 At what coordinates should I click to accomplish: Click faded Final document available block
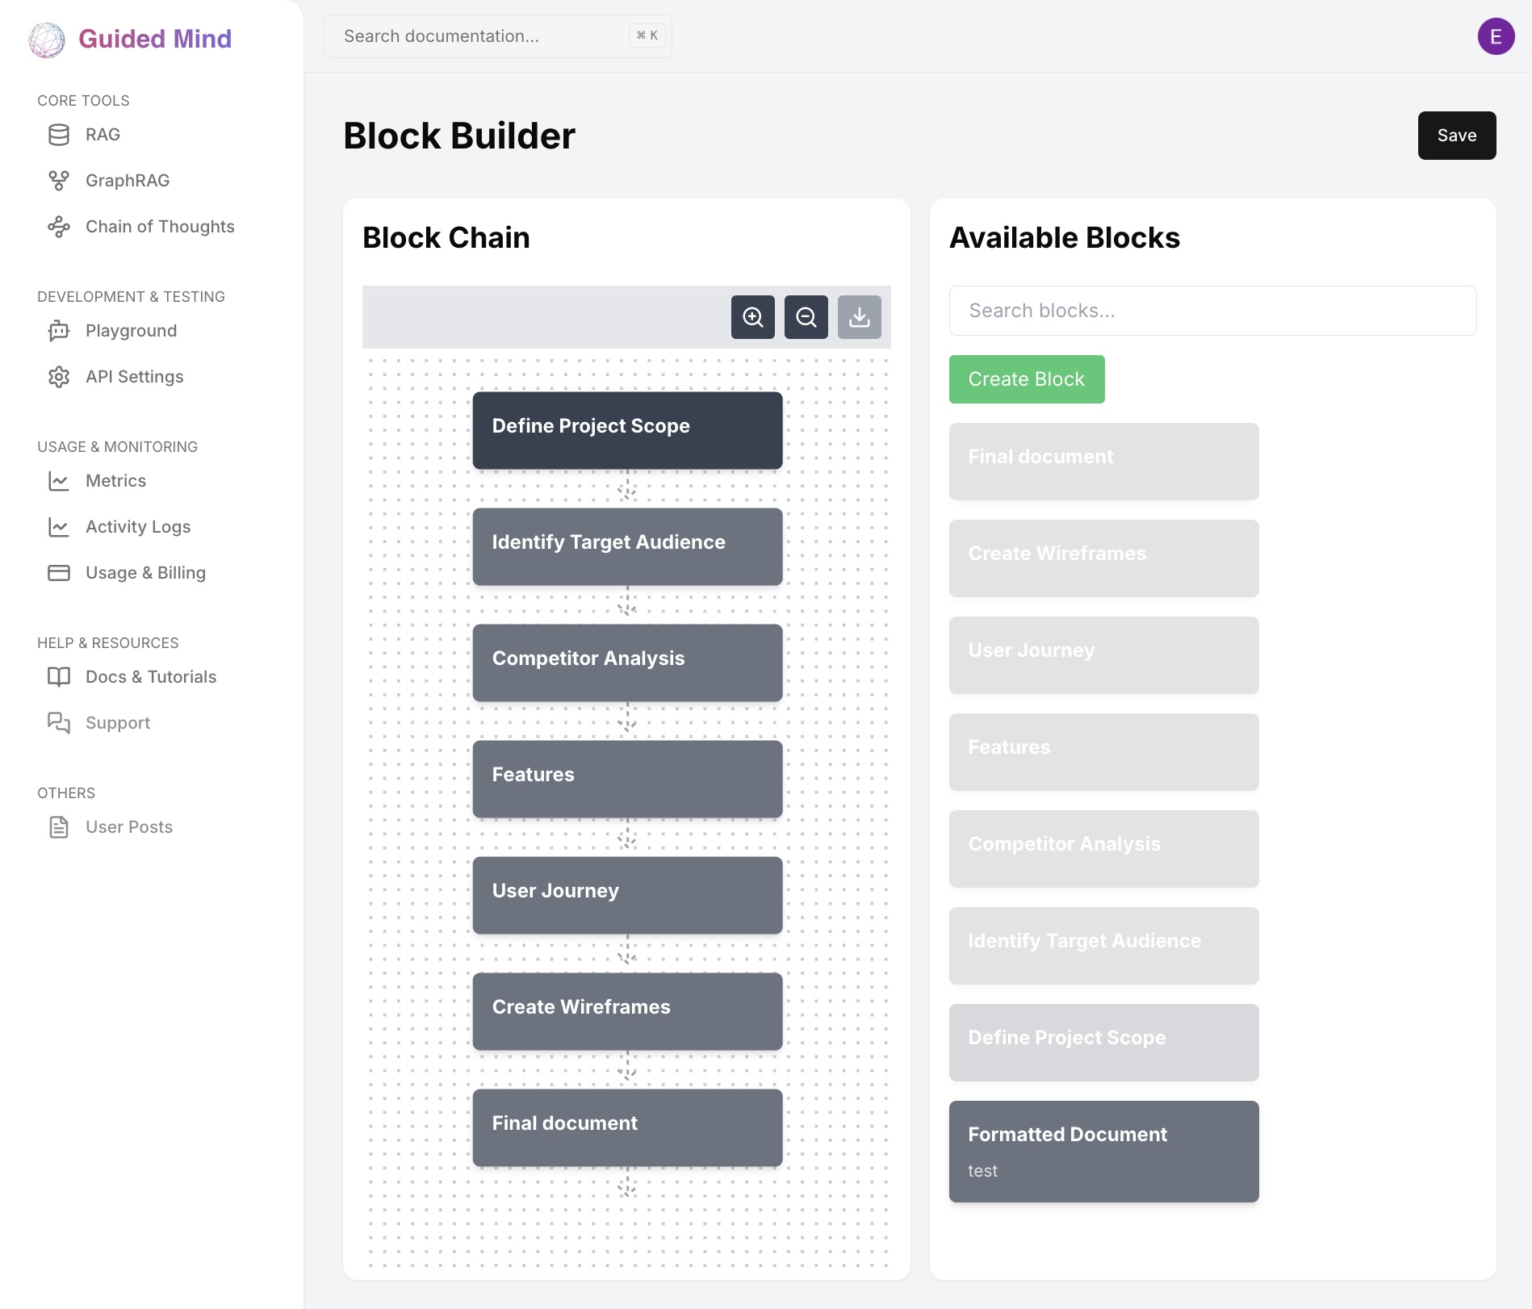point(1103,462)
